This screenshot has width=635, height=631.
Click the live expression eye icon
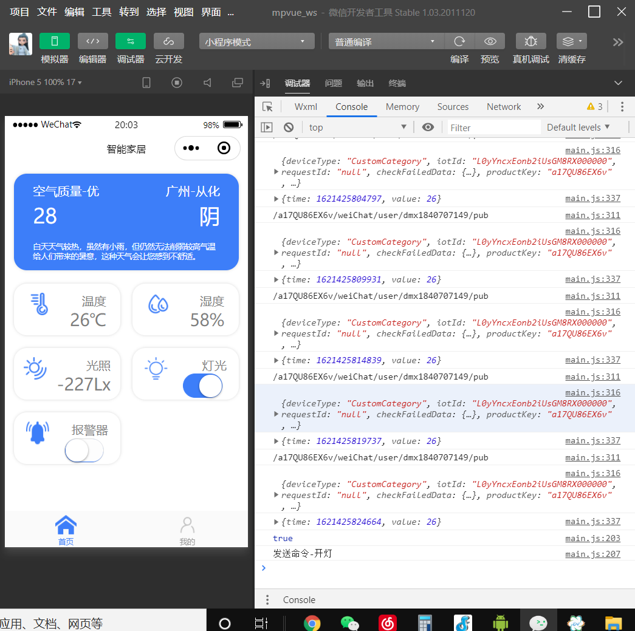point(428,128)
